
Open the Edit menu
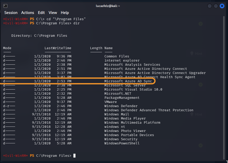point(41,13)
